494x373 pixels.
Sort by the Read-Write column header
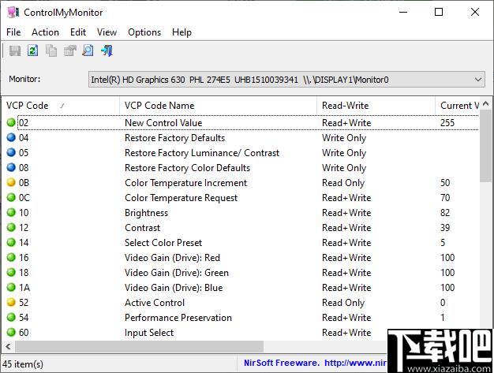click(376, 106)
